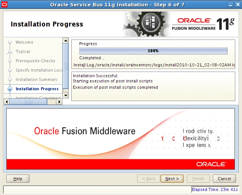The image size is (242, 195).
Task: Click the Help button
Action: point(18,179)
